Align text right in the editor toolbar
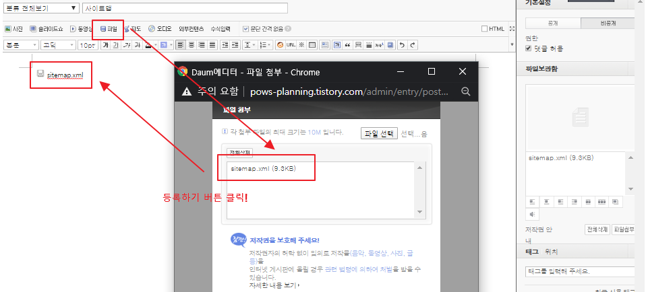Viewport: 646px width, 292px height. pyautogui.click(x=202, y=45)
